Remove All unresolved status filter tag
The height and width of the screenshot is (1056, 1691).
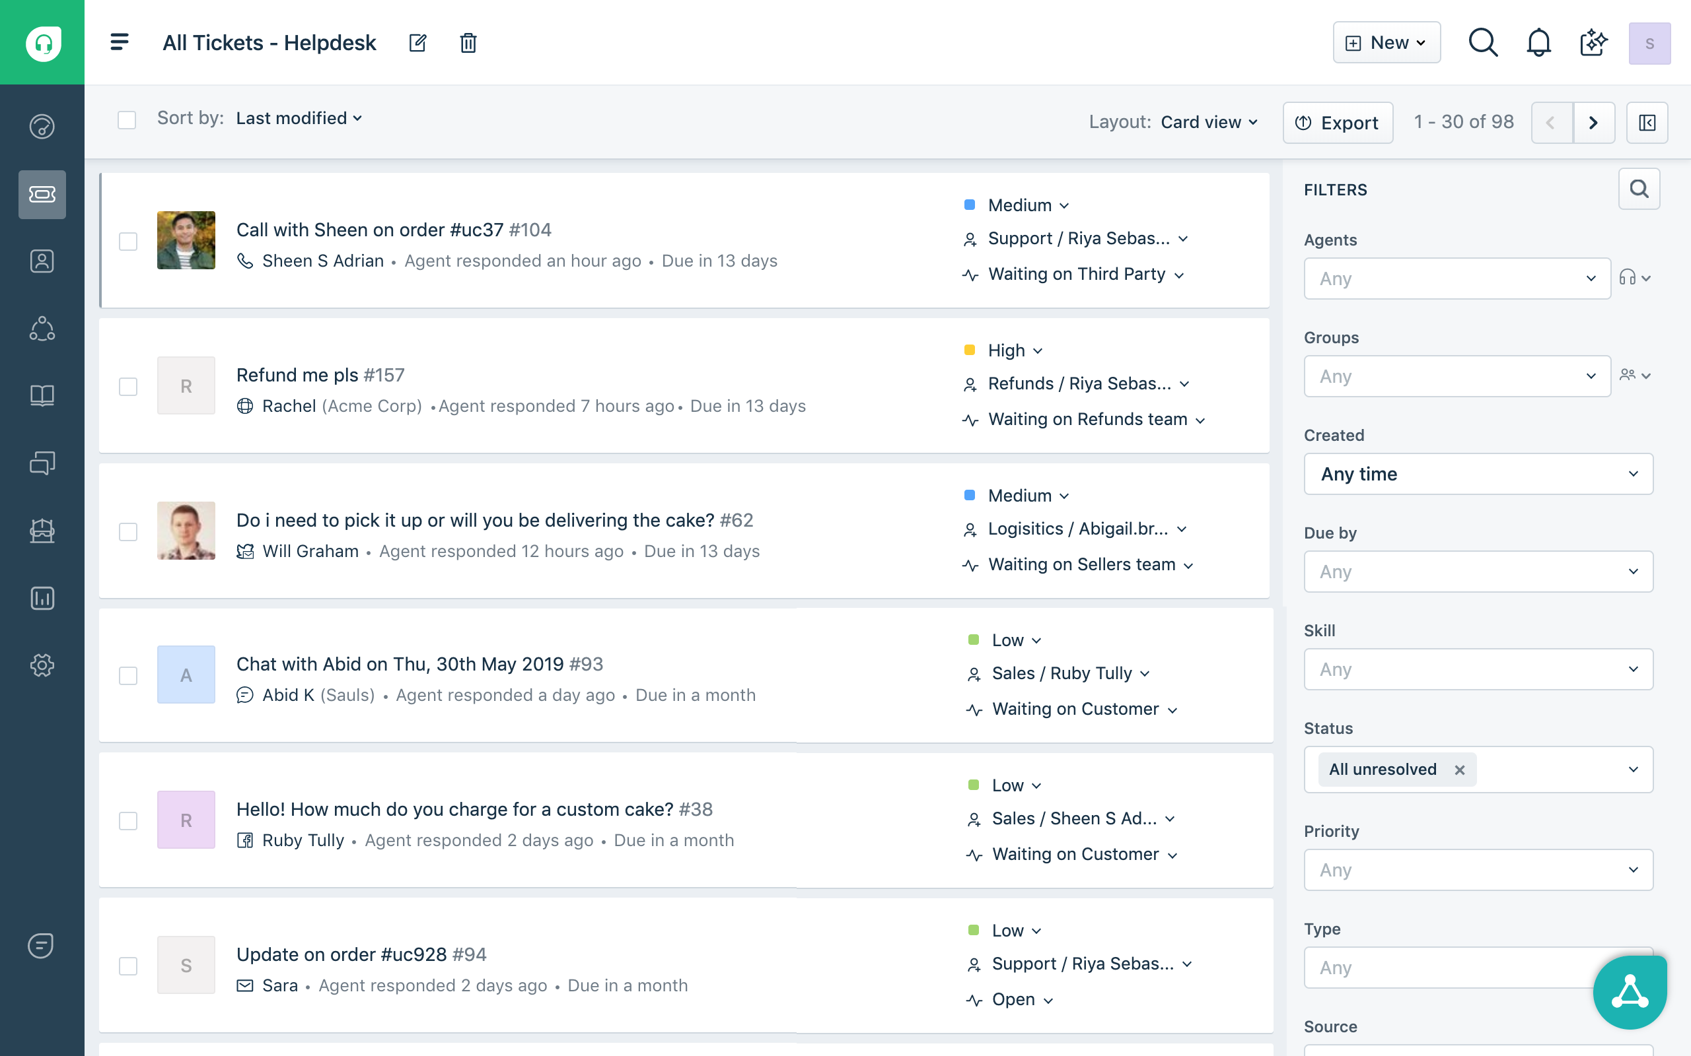1458,769
